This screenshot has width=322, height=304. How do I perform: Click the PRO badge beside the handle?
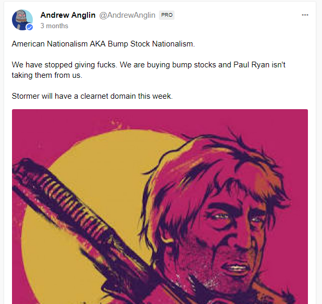pos(167,15)
